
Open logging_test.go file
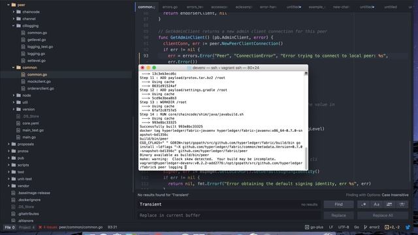click(40, 46)
